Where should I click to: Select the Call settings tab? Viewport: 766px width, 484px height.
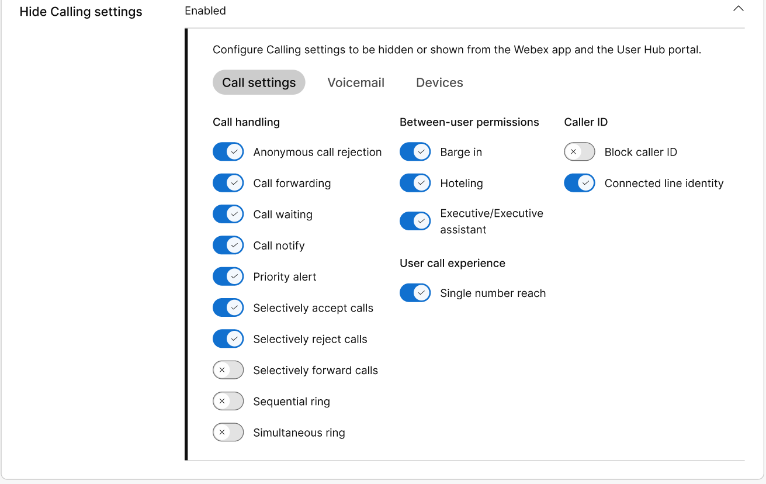click(259, 82)
